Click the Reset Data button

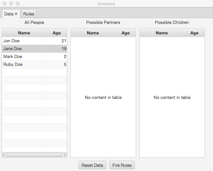pyautogui.click(x=92, y=165)
